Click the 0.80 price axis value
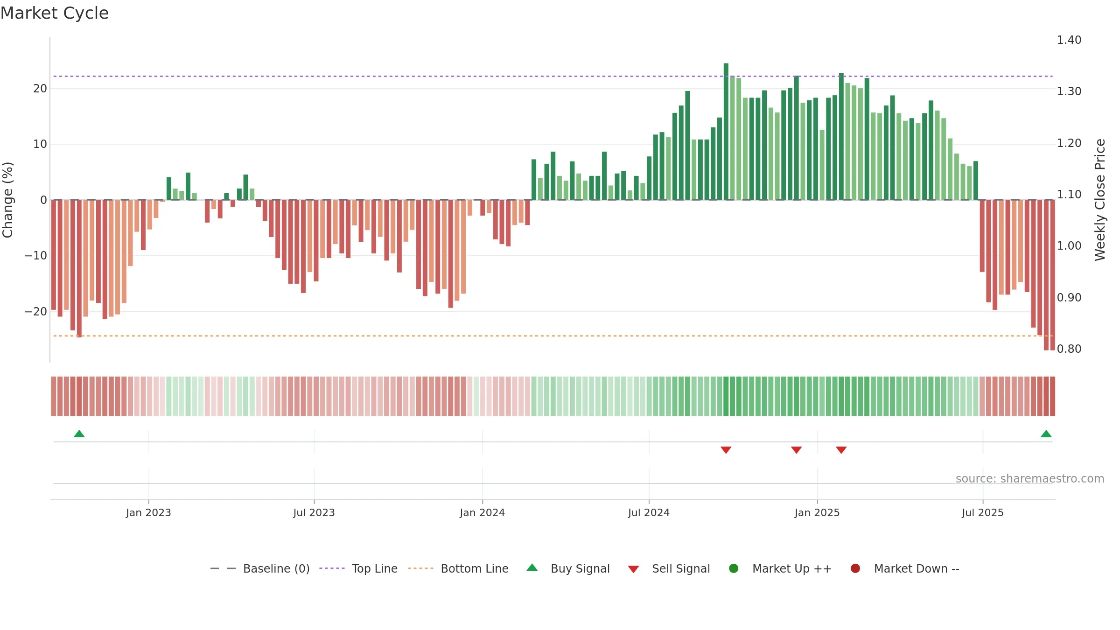 [x=1069, y=349]
